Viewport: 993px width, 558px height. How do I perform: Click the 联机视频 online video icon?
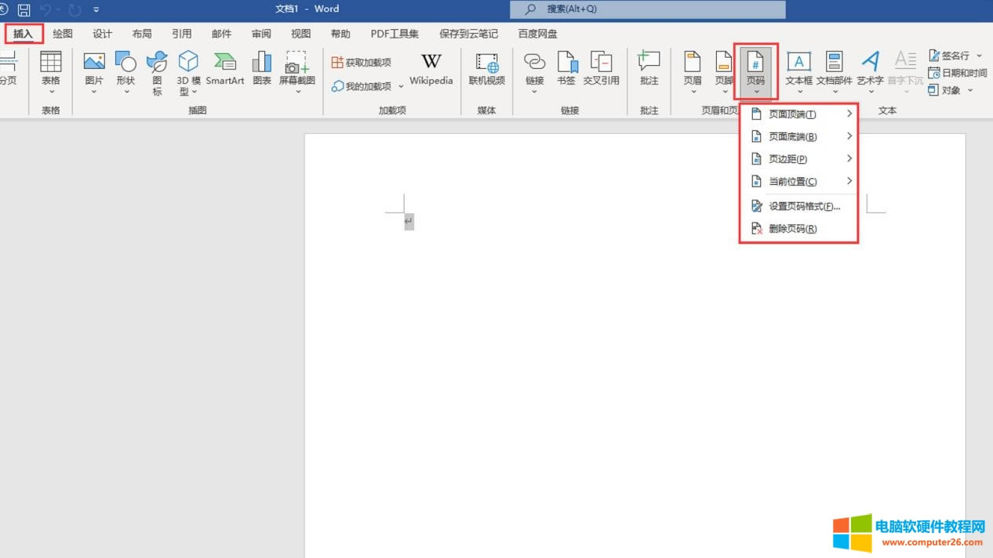pyautogui.click(x=486, y=69)
